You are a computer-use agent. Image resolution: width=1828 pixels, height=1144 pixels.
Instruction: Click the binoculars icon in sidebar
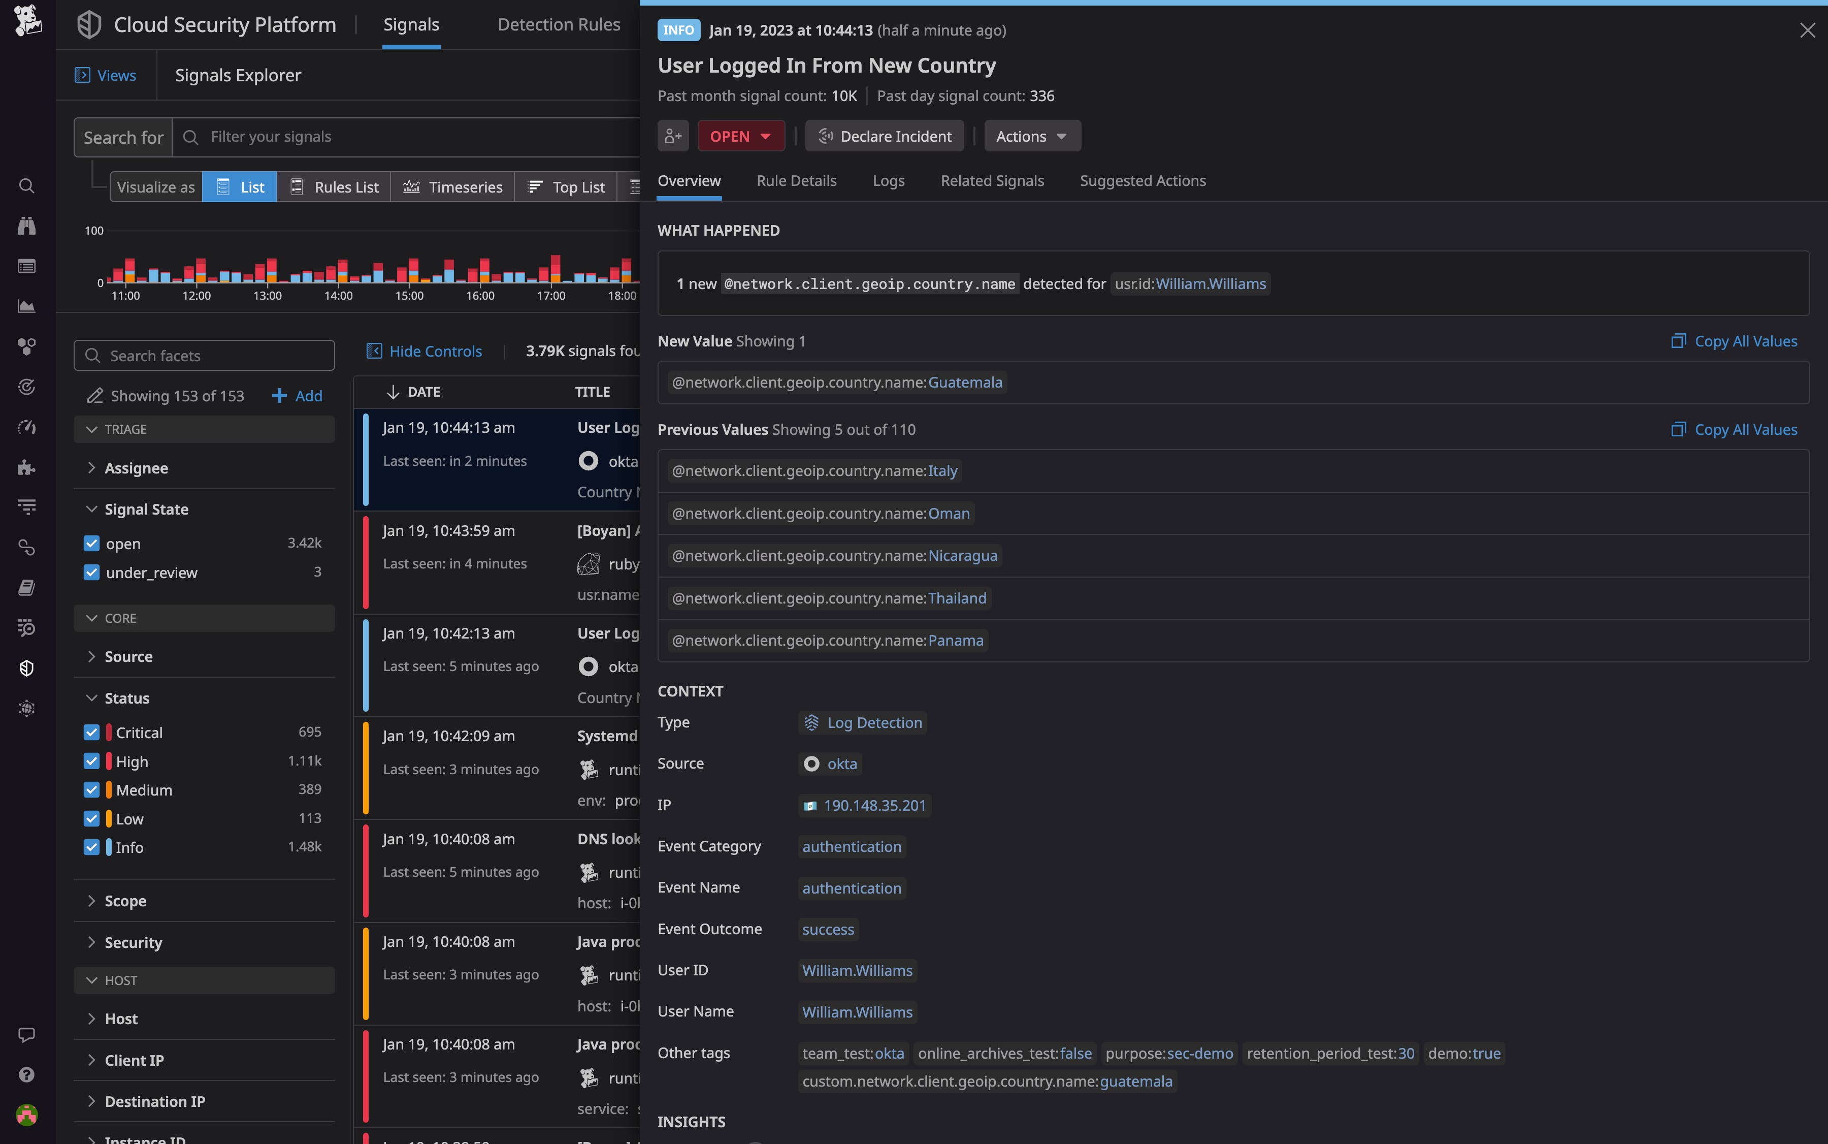click(x=26, y=226)
